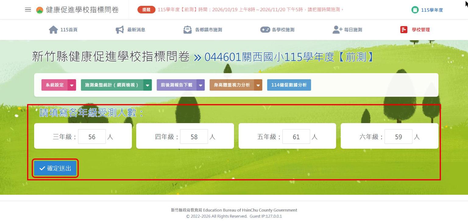Open the 各鄉鎮市施測 menu item

(x=203, y=30)
